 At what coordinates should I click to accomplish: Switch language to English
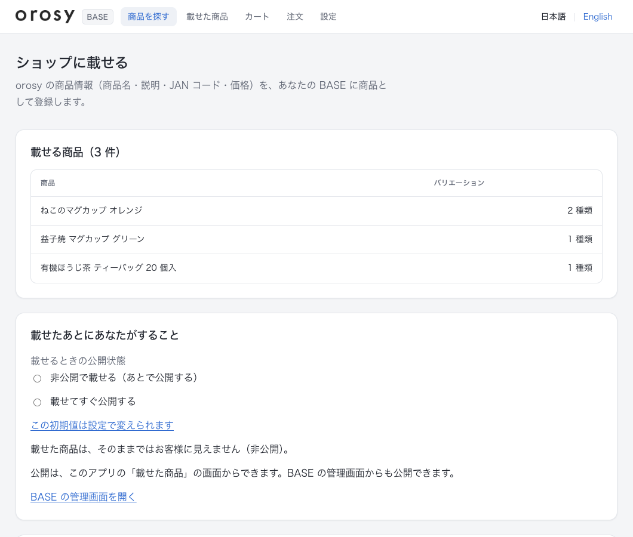pyautogui.click(x=598, y=17)
